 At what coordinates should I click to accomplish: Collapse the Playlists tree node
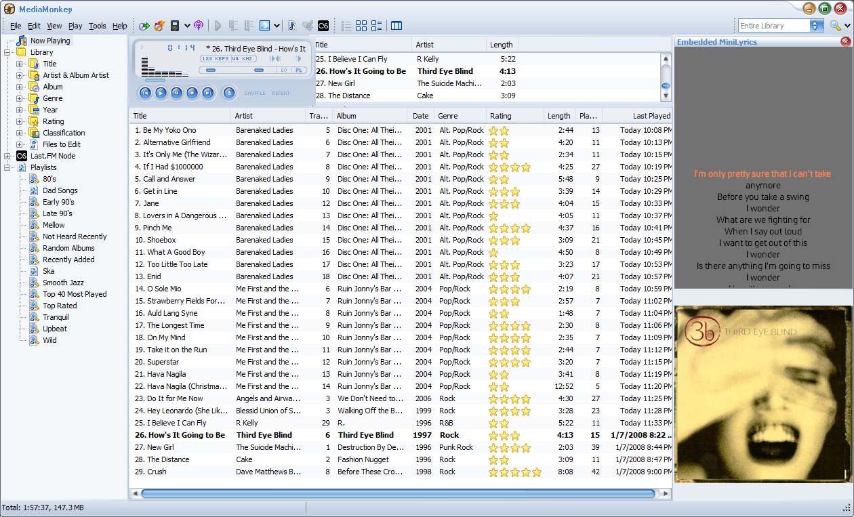click(x=7, y=167)
